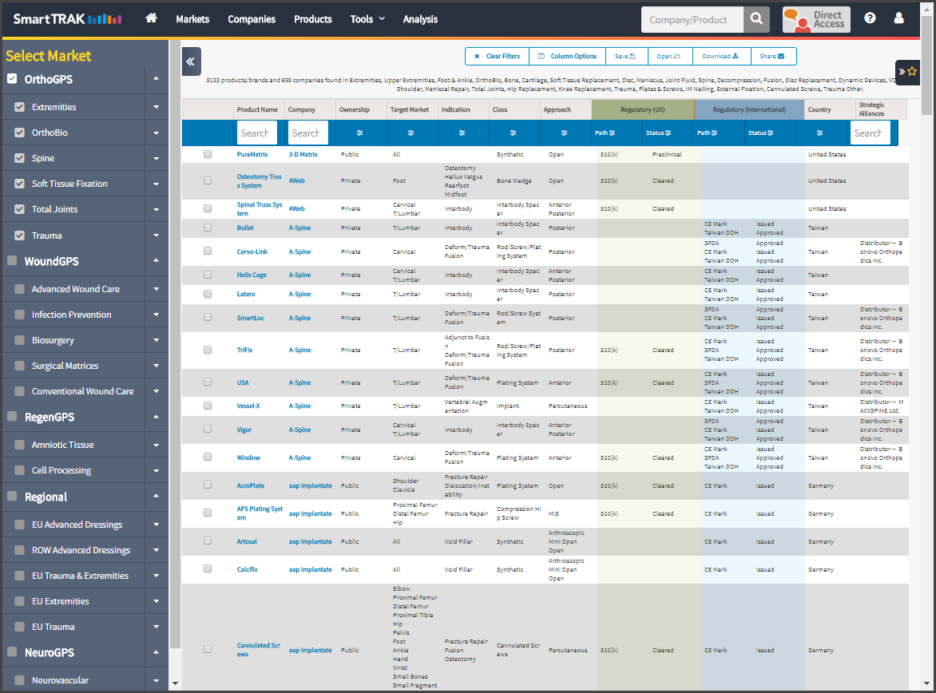Open Ownership column filter icon

[x=359, y=133]
